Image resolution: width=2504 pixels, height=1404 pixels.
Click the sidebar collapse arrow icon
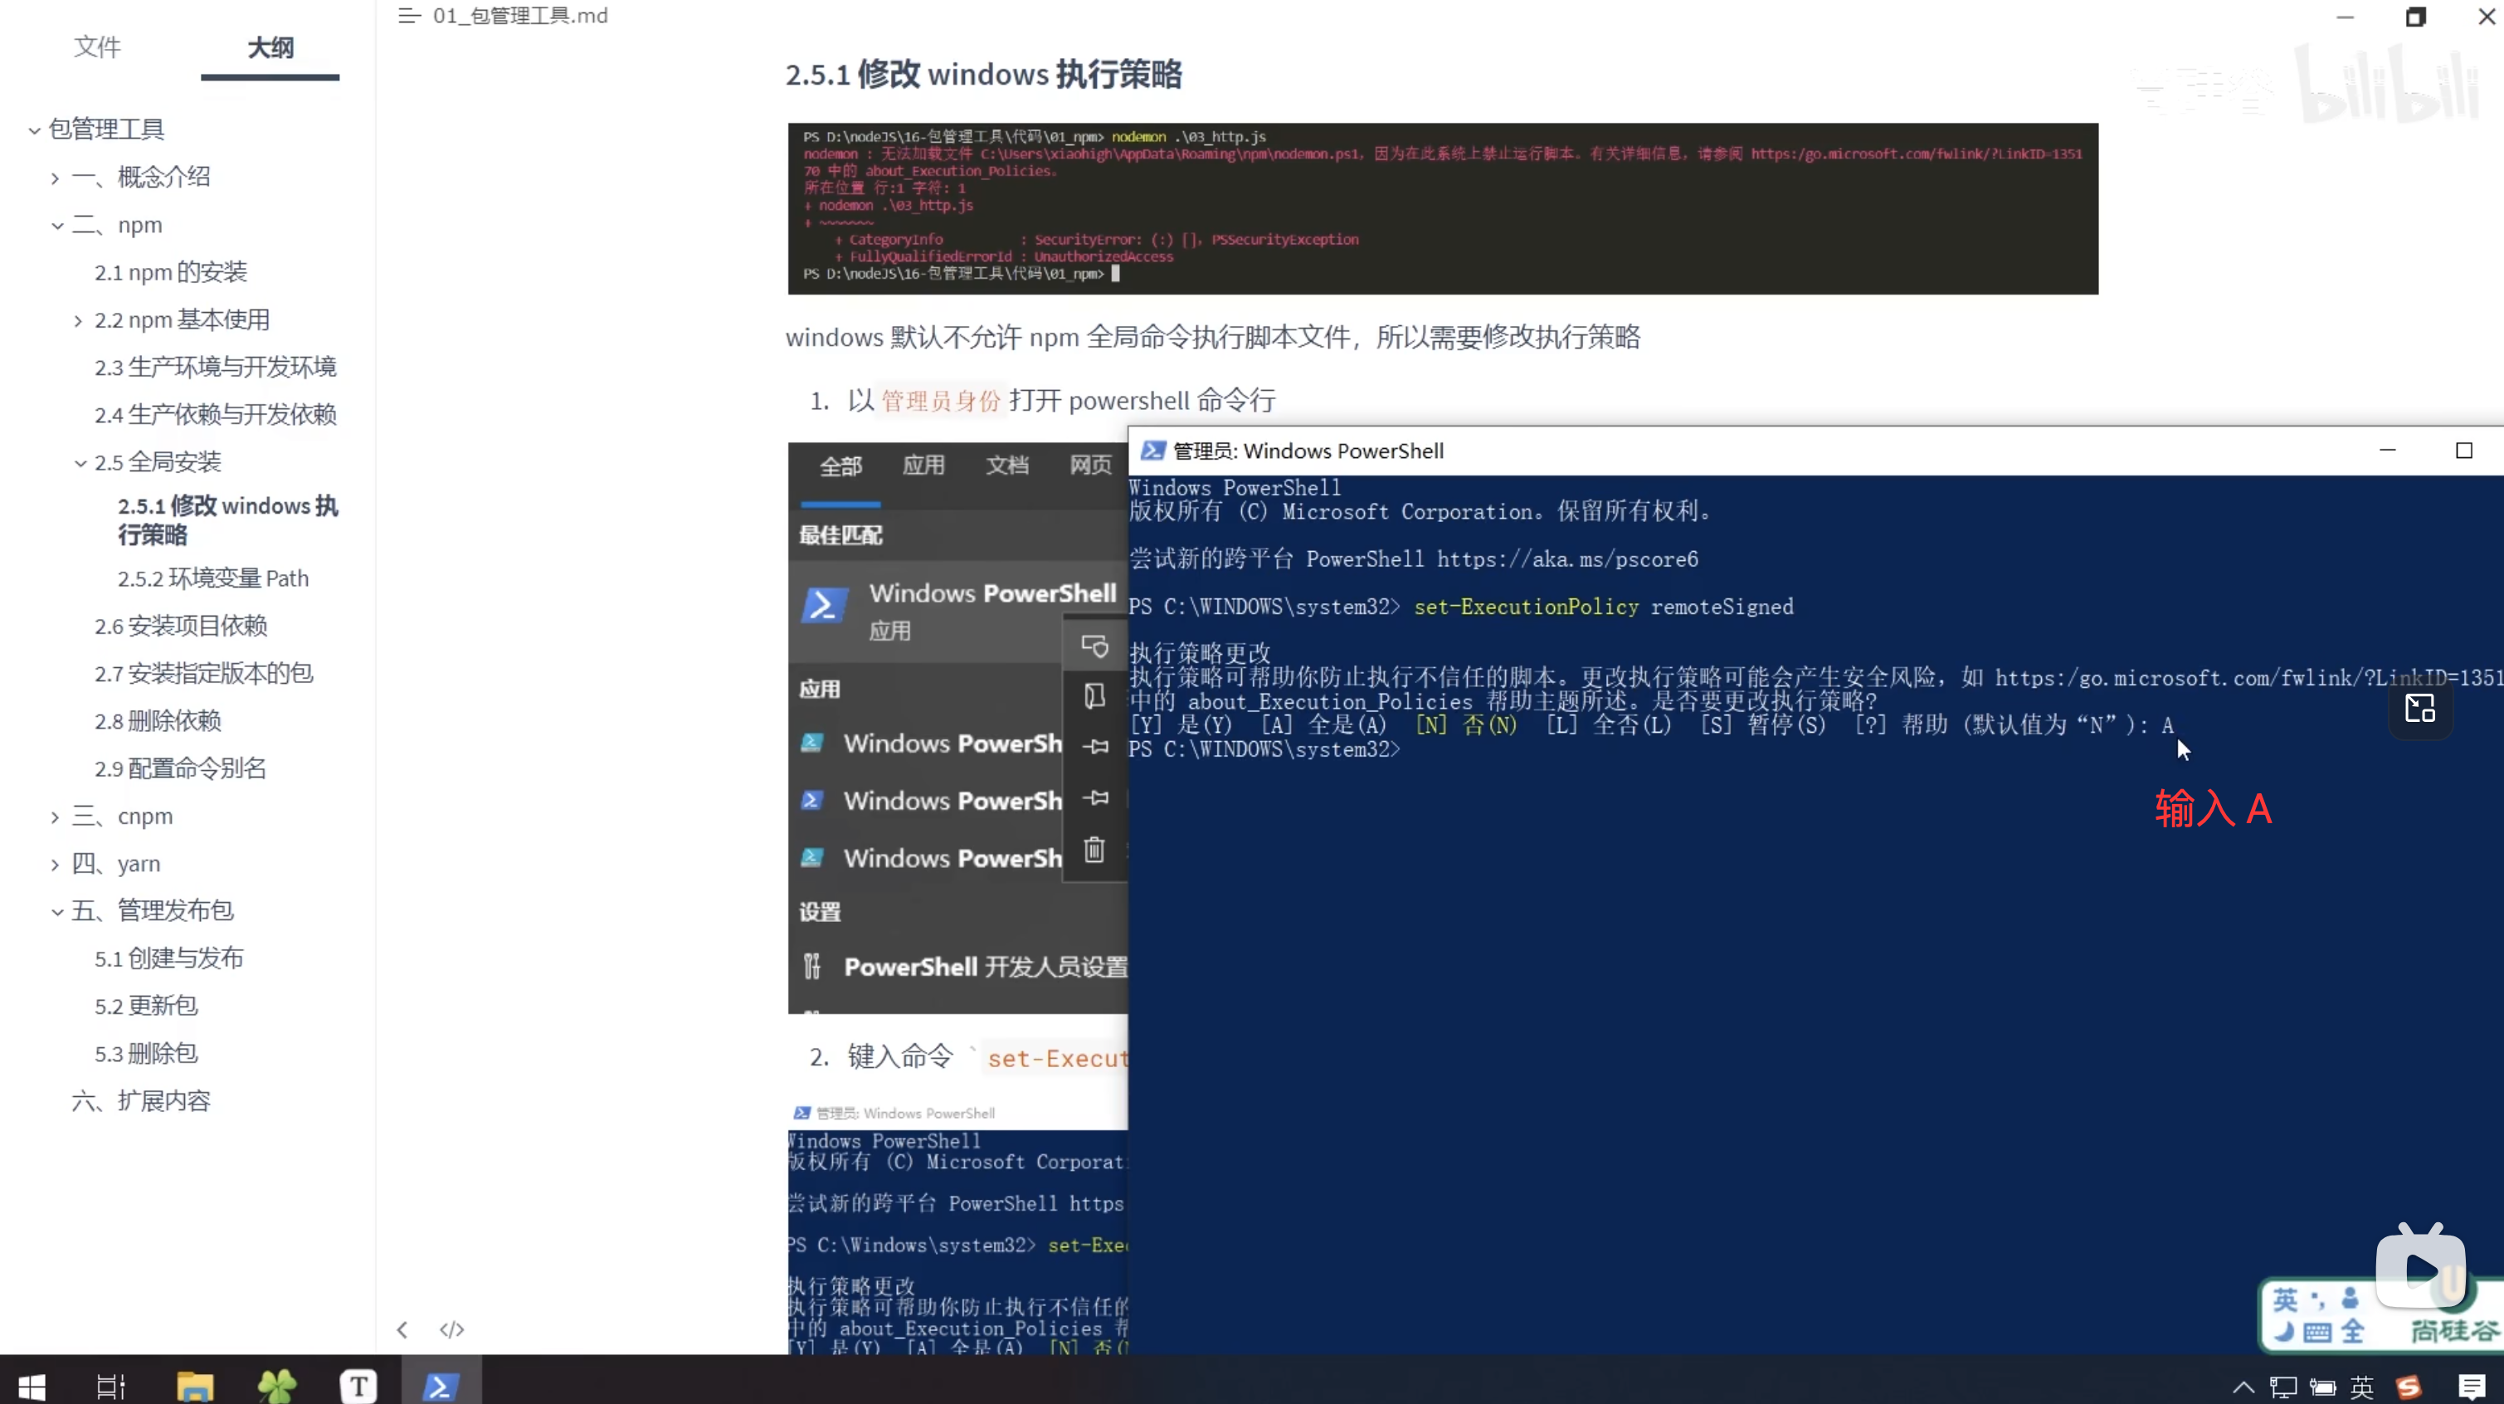pos(402,1329)
